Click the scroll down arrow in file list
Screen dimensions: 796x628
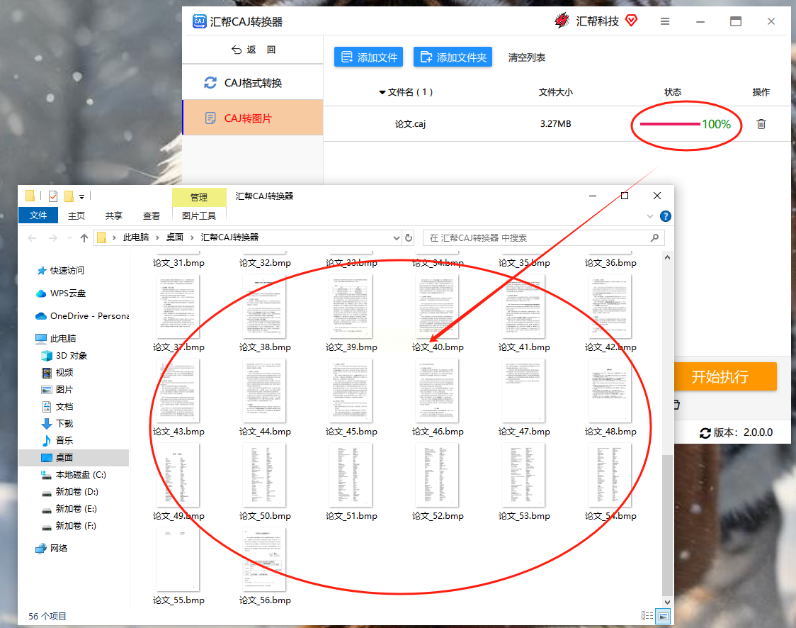pyautogui.click(x=668, y=602)
